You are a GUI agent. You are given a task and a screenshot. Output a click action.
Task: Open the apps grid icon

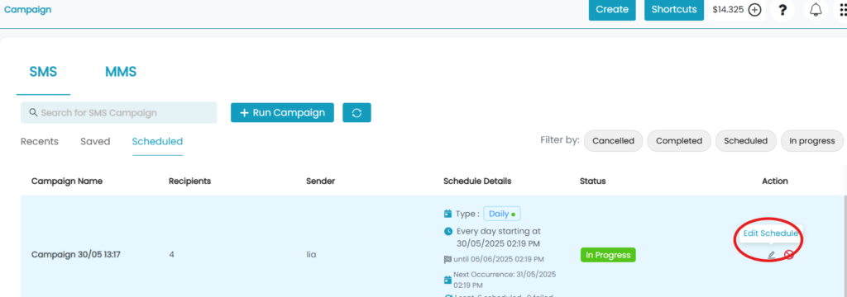(x=843, y=10)
